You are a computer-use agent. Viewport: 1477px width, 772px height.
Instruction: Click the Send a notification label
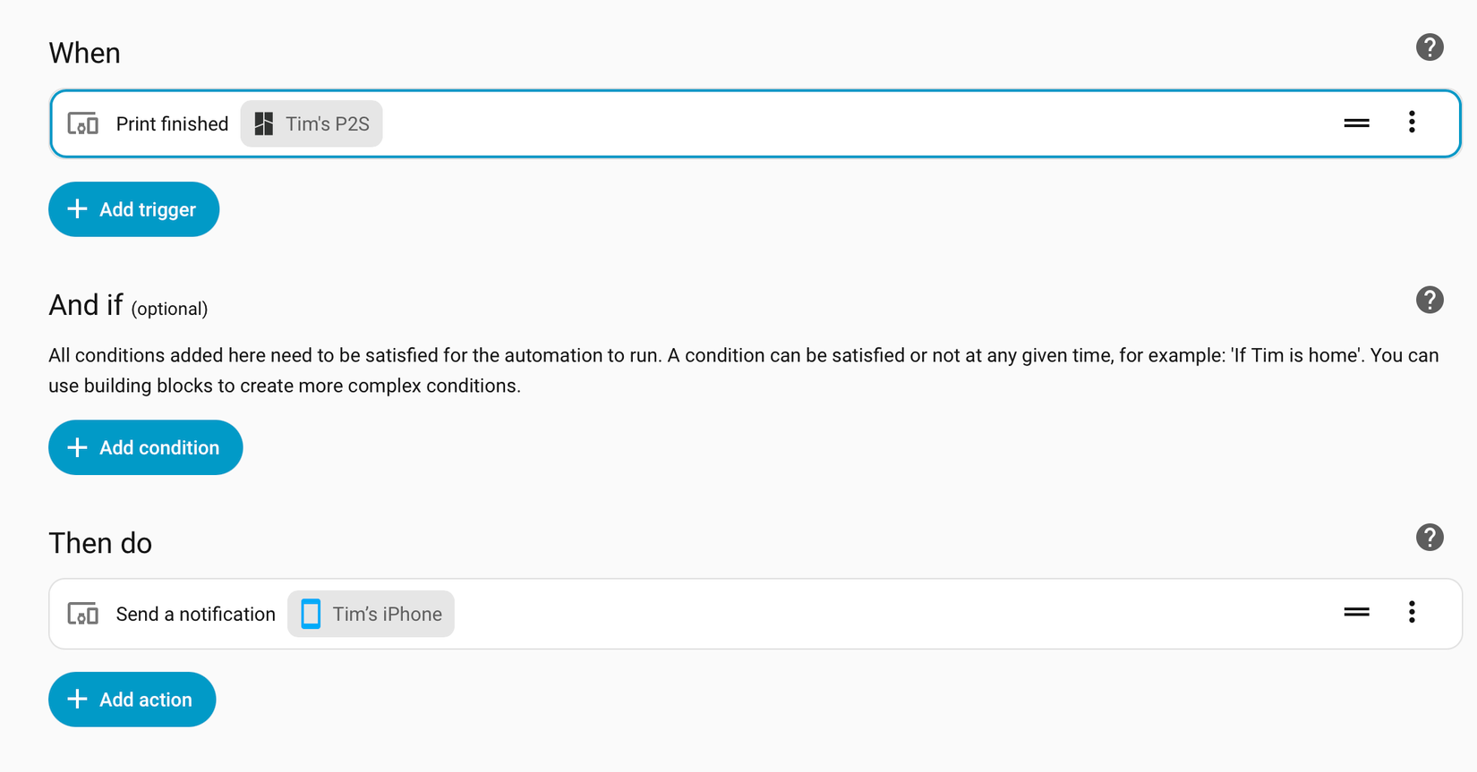pyautogui.click(x=195, y=614)
